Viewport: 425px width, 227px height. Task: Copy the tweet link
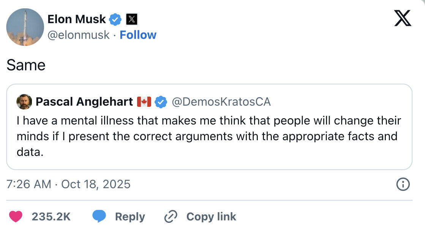pyautogui.click(x=200, y=216)
